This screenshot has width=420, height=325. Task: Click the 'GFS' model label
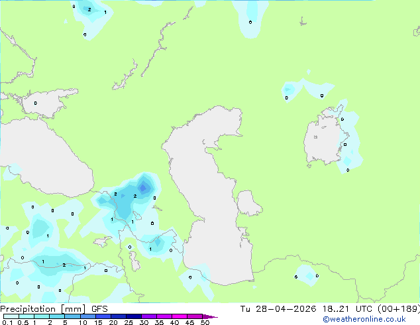[99, 309]
